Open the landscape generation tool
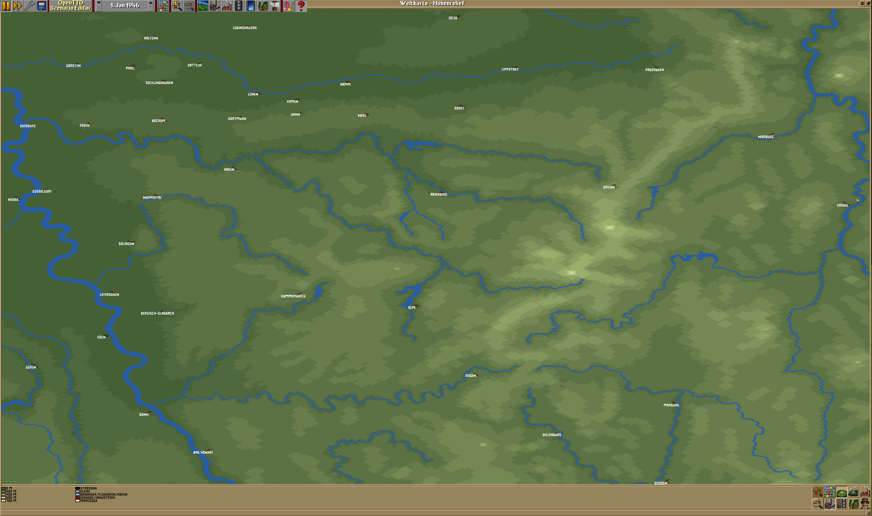Viewport: 872px width, 516px height. (202, 6)
